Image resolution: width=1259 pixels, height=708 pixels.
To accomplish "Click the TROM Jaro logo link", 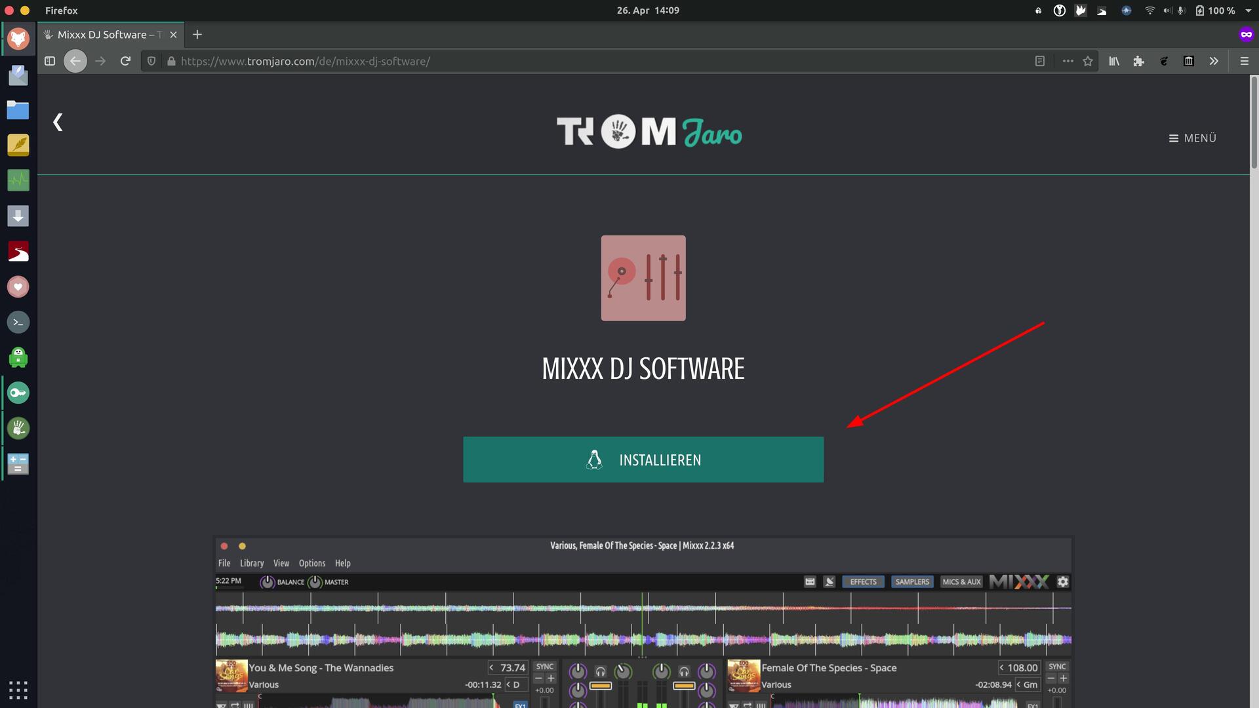I will click(x=649, y=132).
